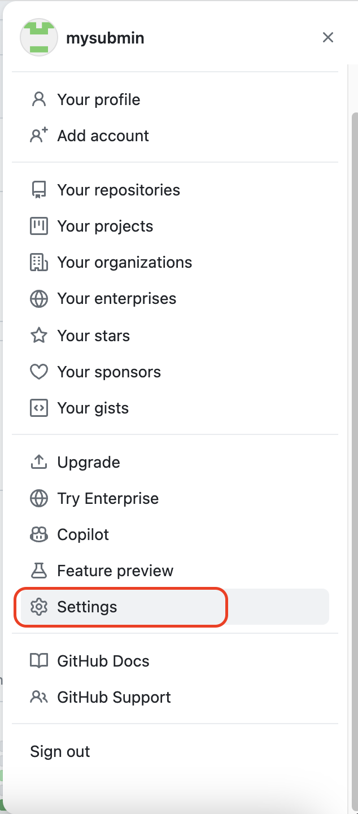The height and width of the screenshot is (814, 358).
Task: Select Try Enterprise from the menu
Action: tap(108, 499)
